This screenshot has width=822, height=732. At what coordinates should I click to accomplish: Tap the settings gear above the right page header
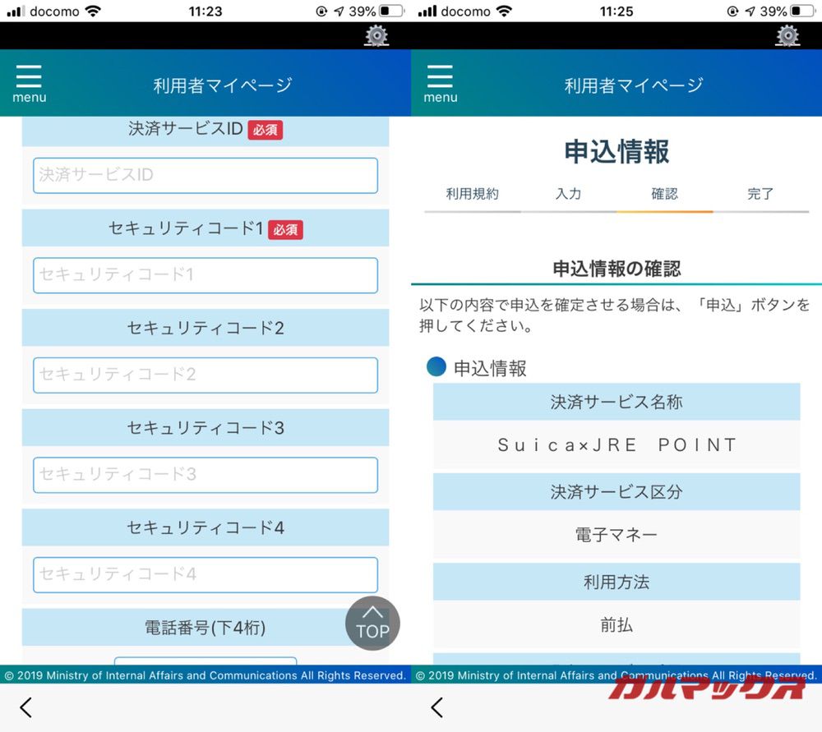pos(787,36)
